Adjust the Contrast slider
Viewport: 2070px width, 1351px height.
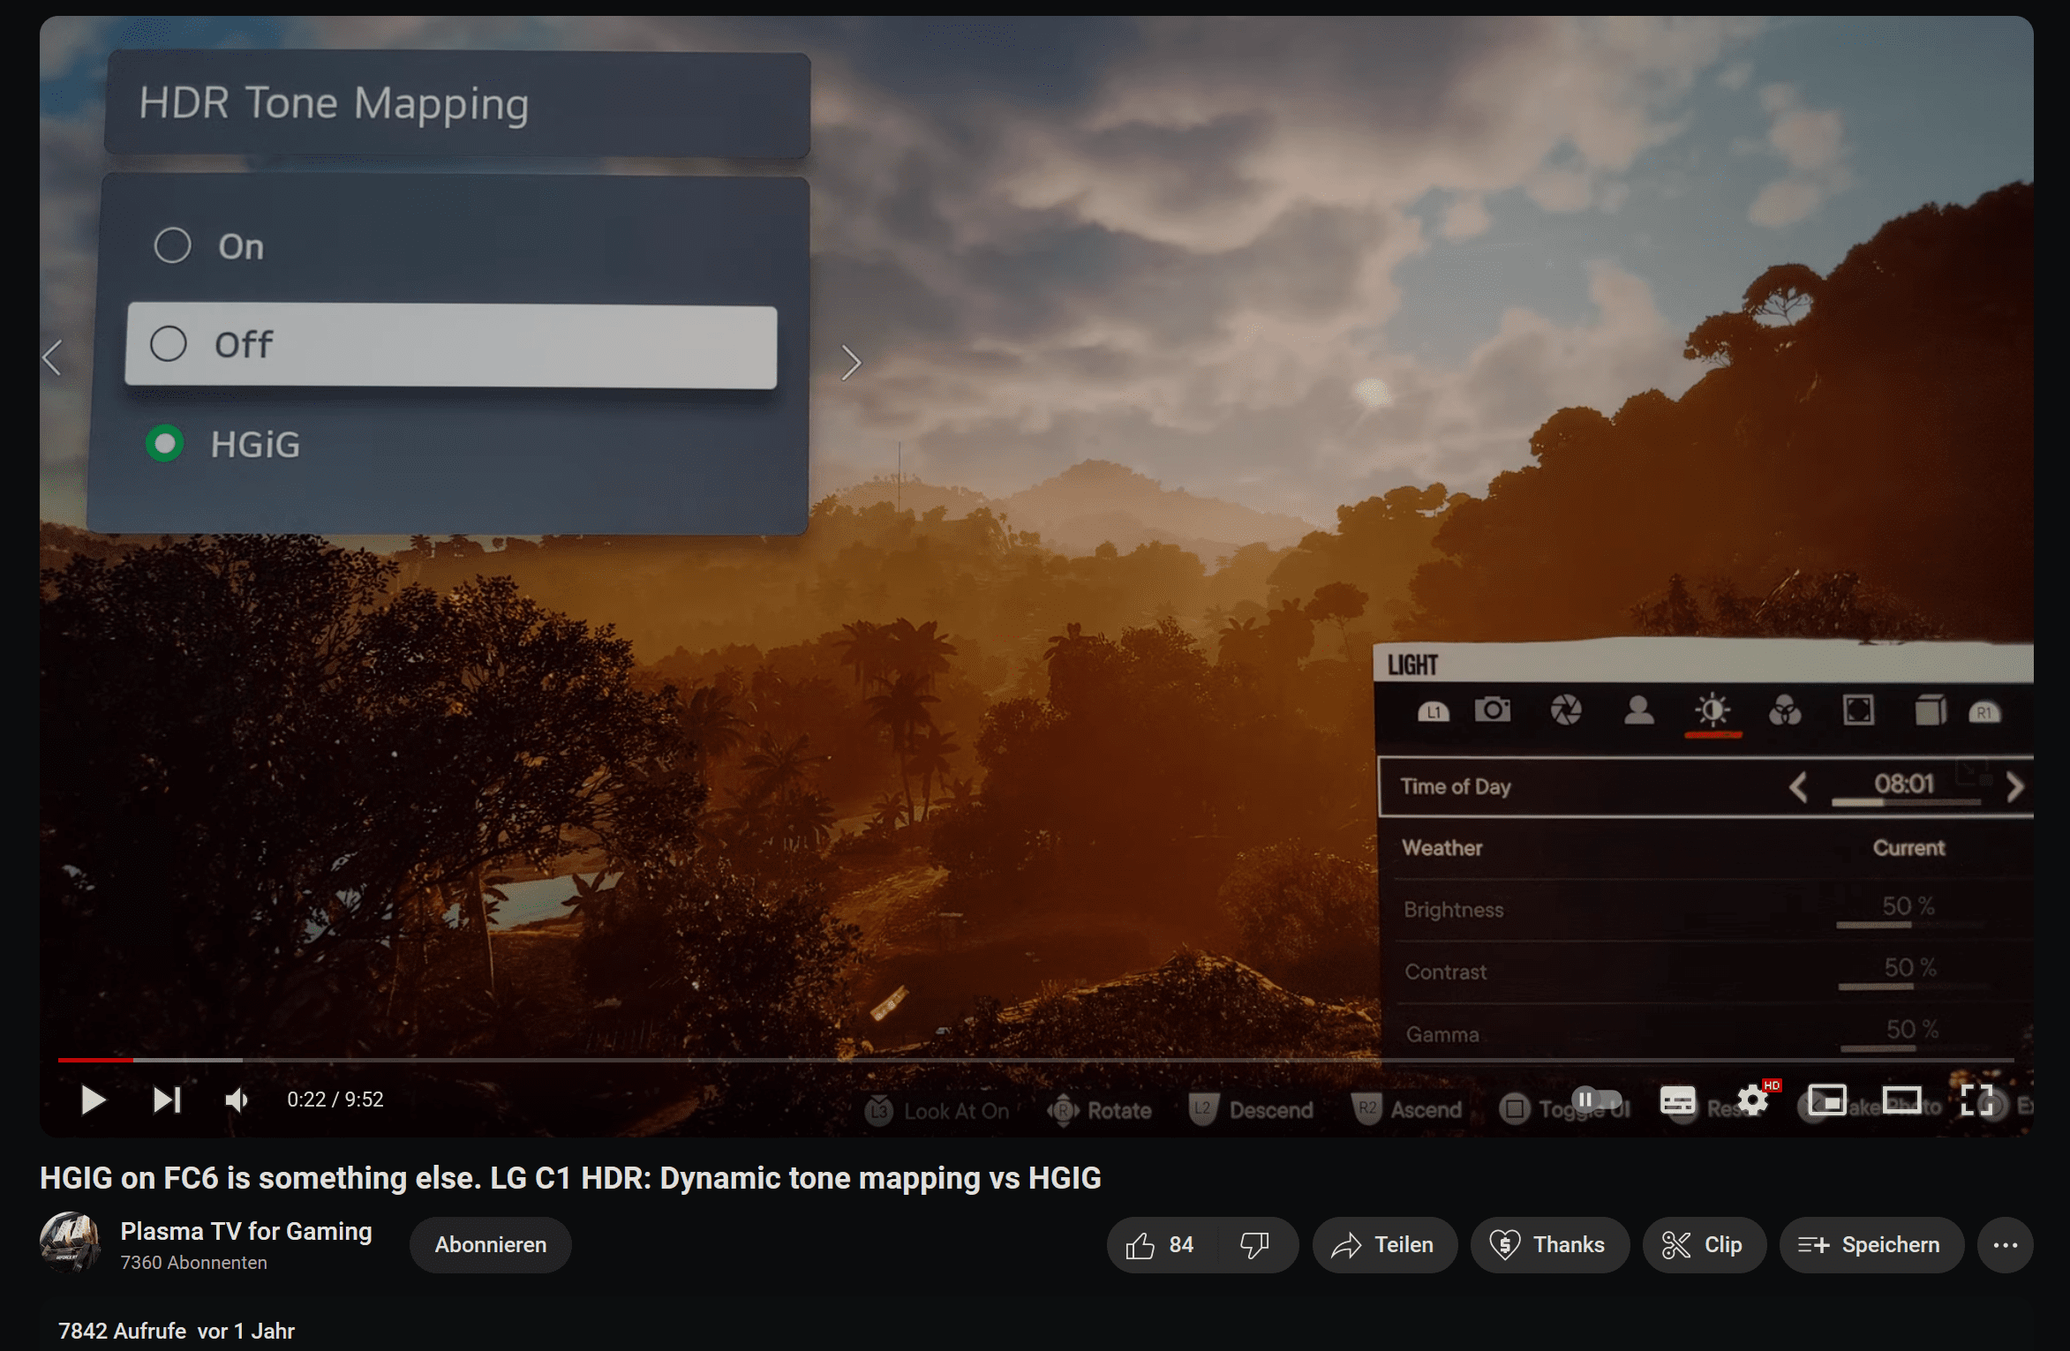click(1913, 987)
